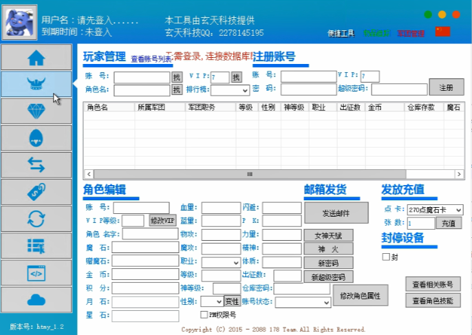Click 仓库存款 column header

[x=424, y=107]
